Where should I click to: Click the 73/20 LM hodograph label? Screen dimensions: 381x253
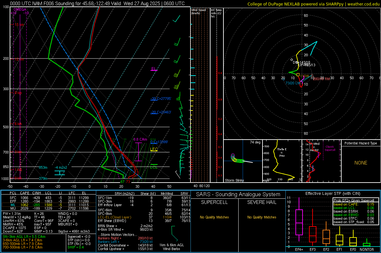click(293, 83)
